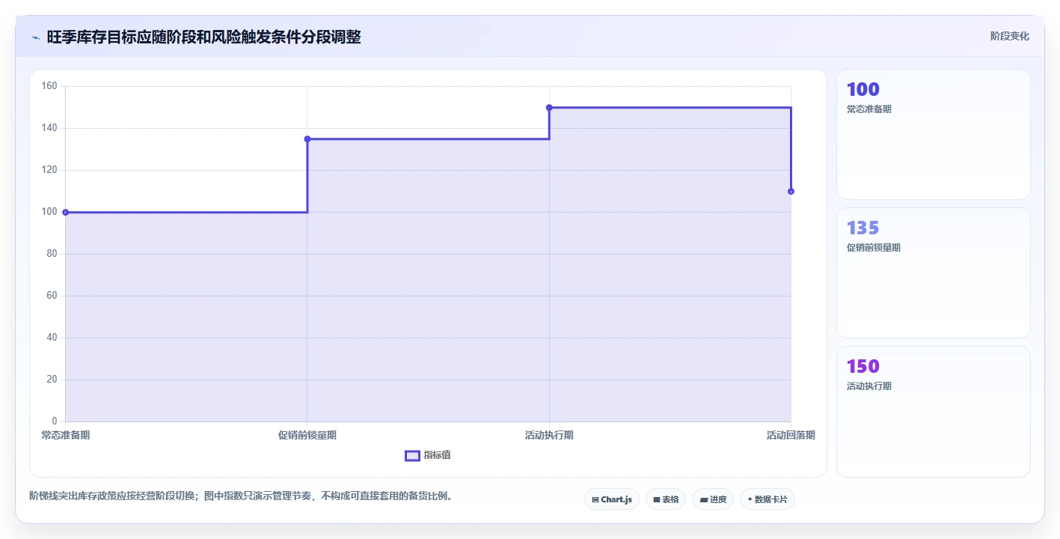The image size is (1060, 539).
Task: Click the Chart.js chip
Action: [x=612, y=499]
